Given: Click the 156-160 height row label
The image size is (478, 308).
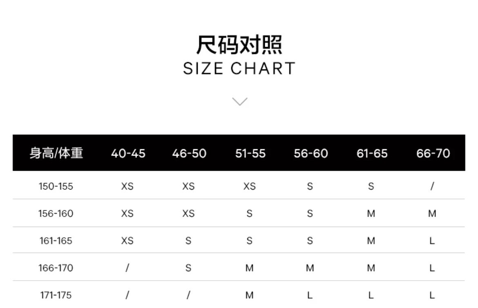Looking at the screenshot, I should tap(56, 214).
